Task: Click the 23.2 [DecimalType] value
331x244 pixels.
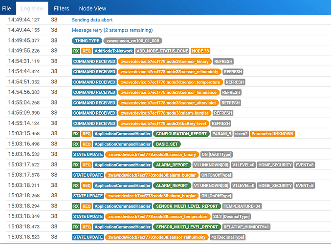Action: [x=231, y=216]
